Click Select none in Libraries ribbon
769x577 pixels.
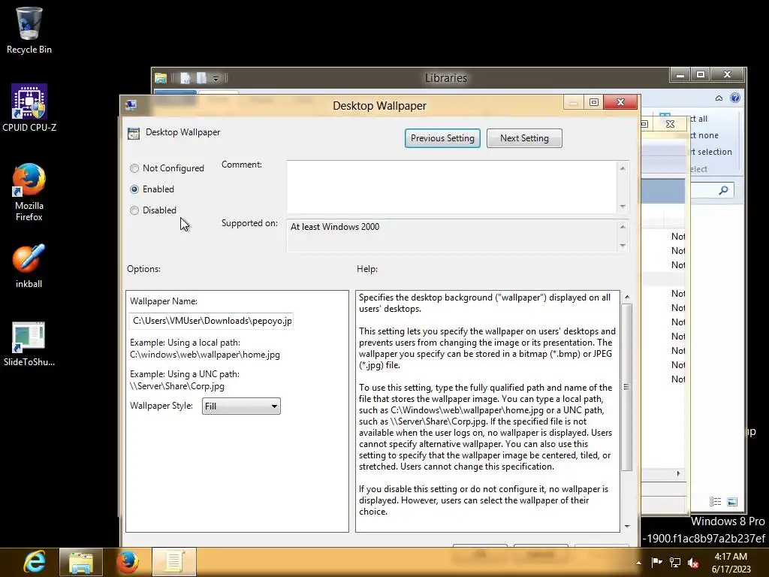(705, 135)
